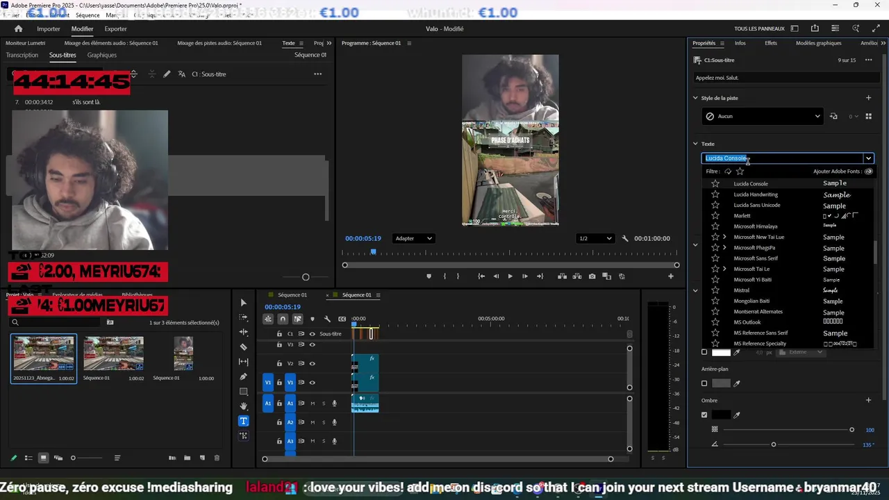Favorite the Mistral font star
This screenshot has height=500, width=889.
coord(715,290)
